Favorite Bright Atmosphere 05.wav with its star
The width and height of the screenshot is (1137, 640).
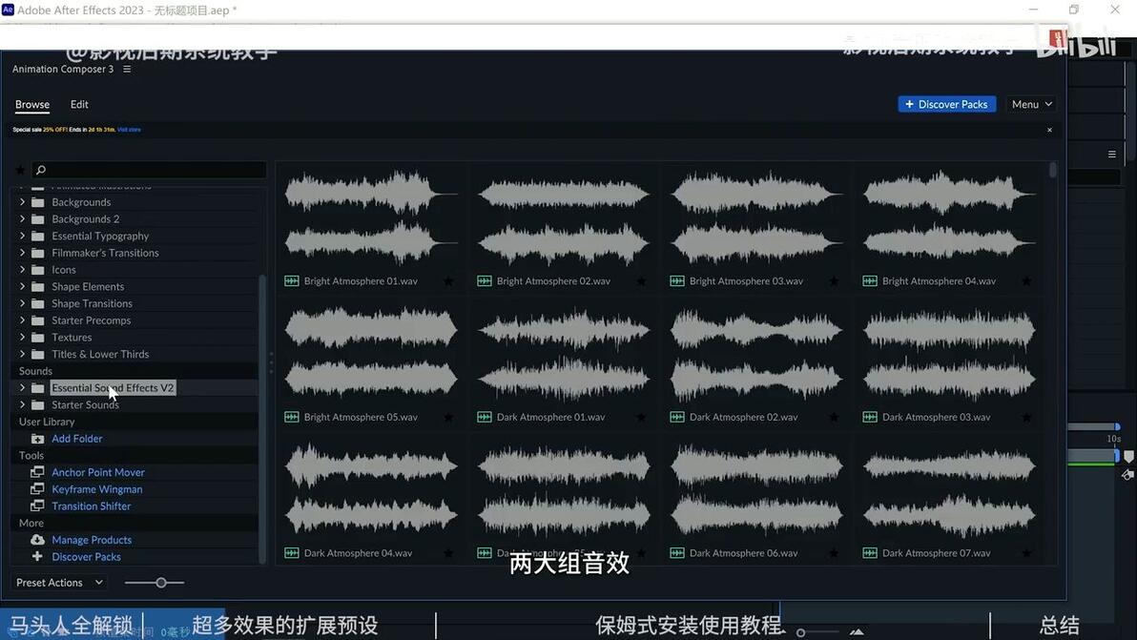(x=448, y=418)
